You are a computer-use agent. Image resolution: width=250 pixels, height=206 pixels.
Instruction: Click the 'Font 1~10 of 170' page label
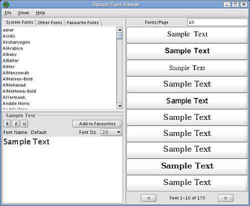187,198
